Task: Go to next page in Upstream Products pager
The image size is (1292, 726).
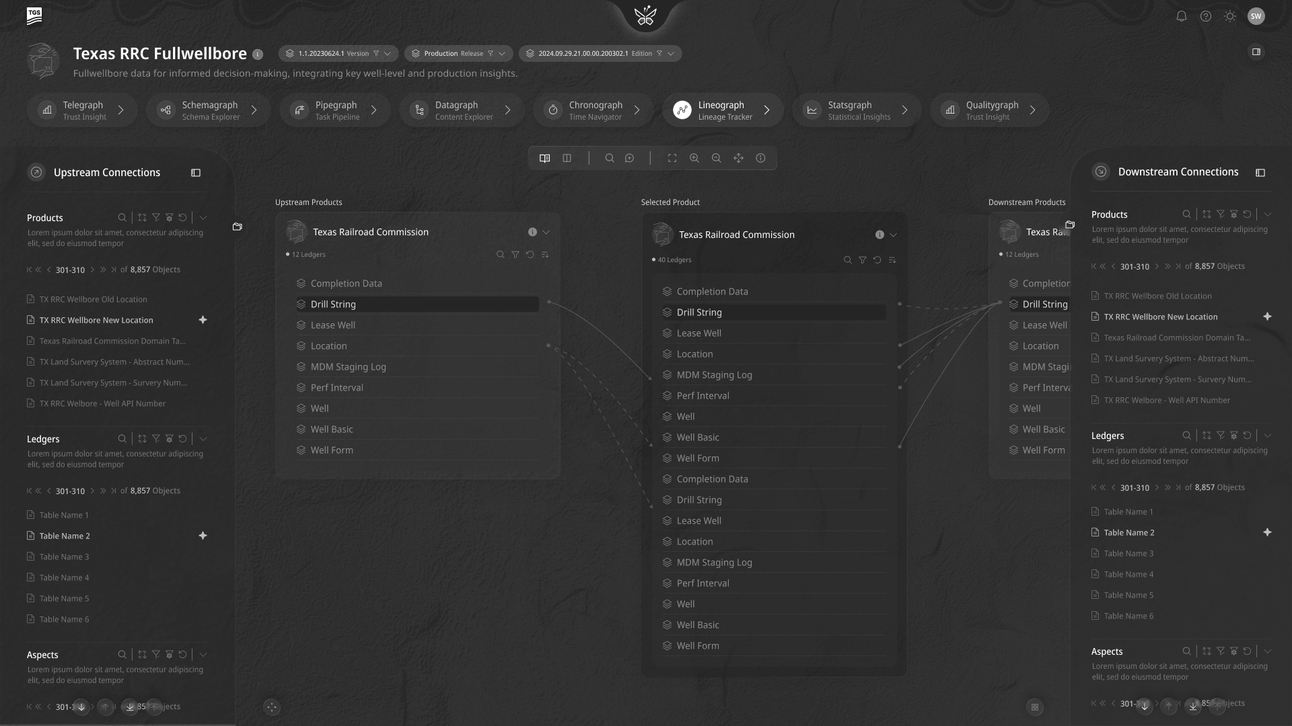Action: [92, 270]
